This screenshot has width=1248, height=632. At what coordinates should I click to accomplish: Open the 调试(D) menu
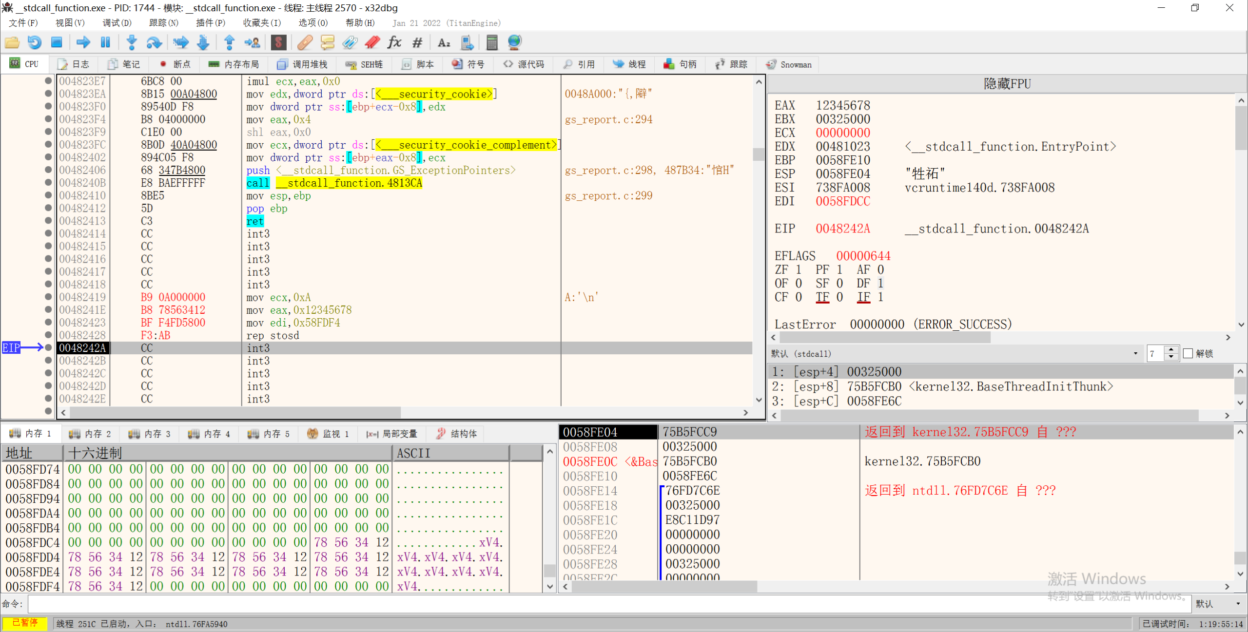(x=116, y=22)
